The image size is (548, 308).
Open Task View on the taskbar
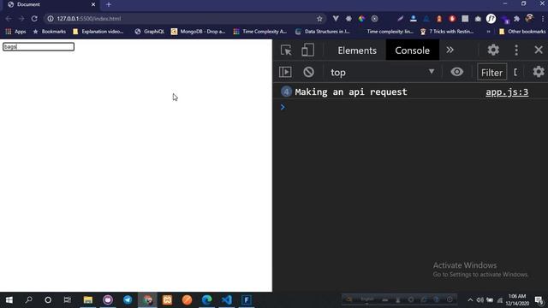coord(68,300)
